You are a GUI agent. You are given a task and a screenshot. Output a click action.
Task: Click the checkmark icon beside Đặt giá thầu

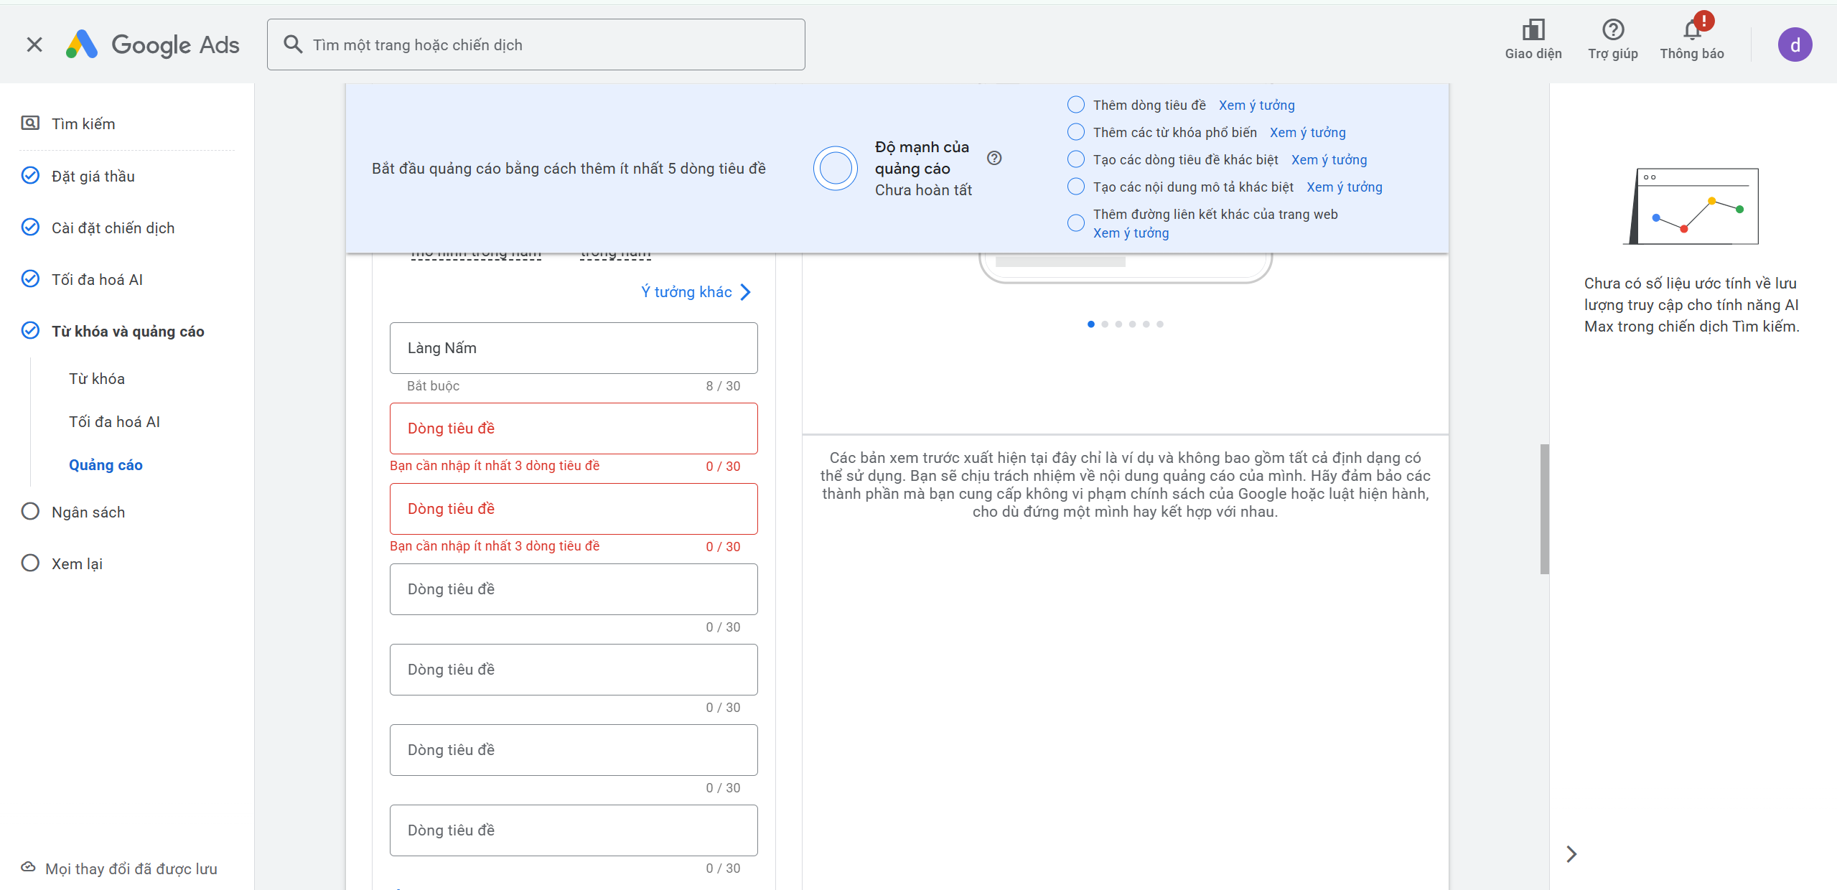pos(30,176)
